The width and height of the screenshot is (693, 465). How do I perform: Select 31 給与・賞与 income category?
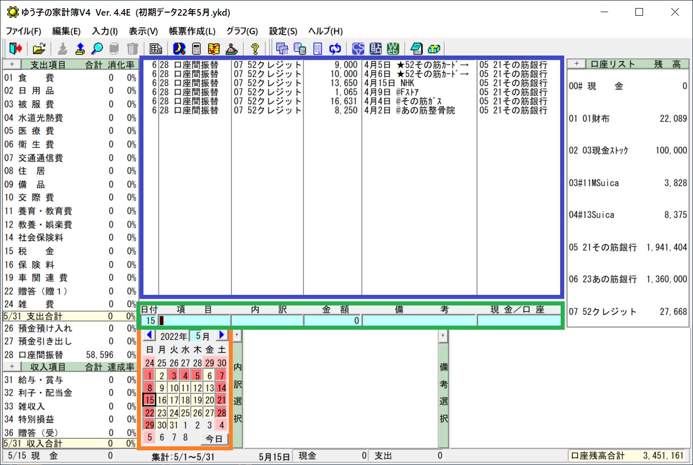tap(69, 380)
